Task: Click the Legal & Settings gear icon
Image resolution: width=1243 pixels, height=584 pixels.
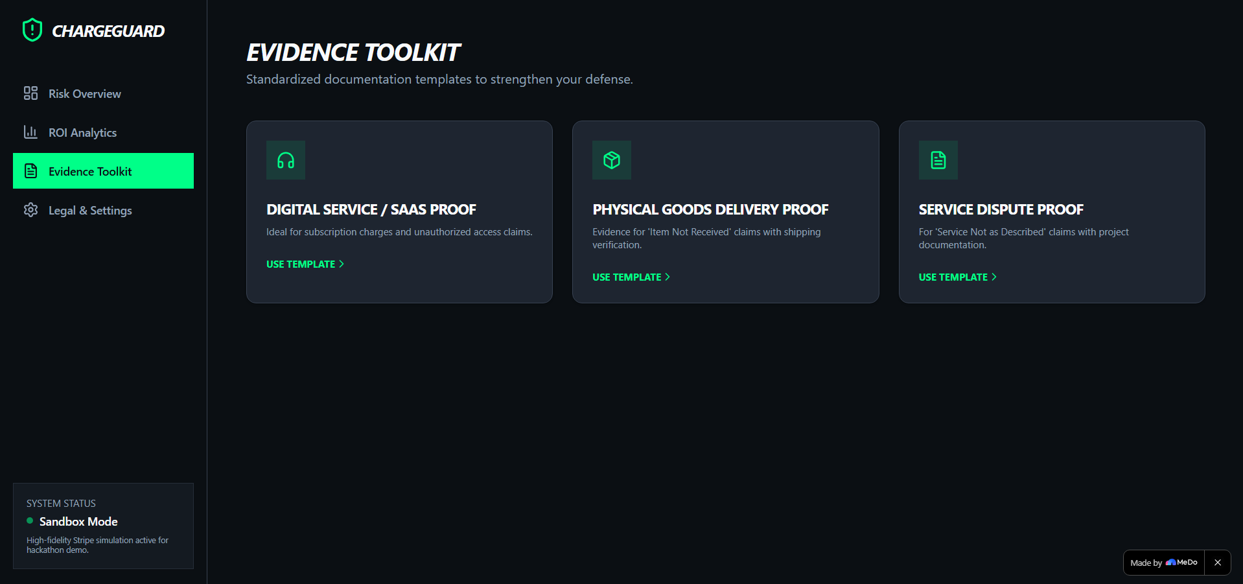Action: (x=30, y=210)
